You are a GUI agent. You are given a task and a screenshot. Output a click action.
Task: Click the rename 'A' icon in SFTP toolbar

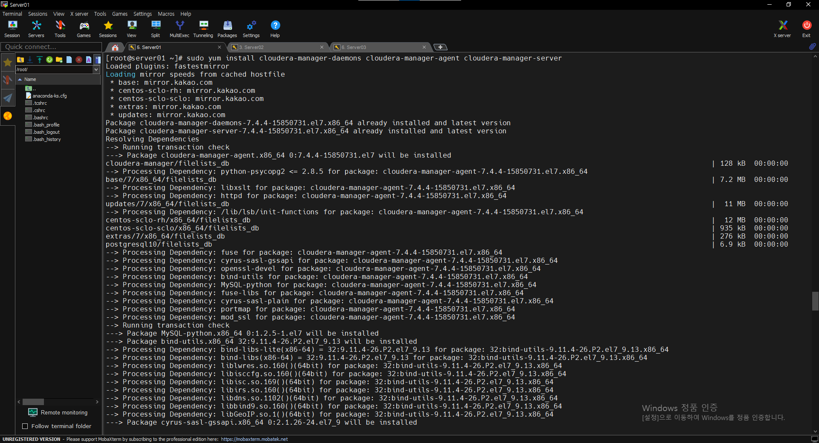click(89, 60)
